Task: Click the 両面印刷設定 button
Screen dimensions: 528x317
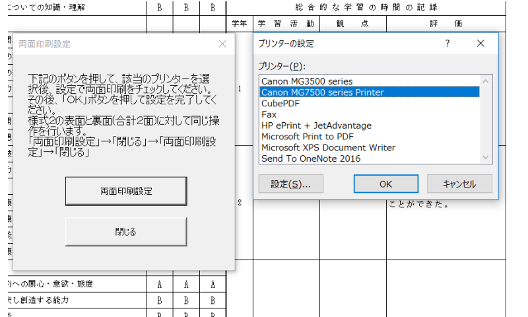Action: [x=126, y=191]
